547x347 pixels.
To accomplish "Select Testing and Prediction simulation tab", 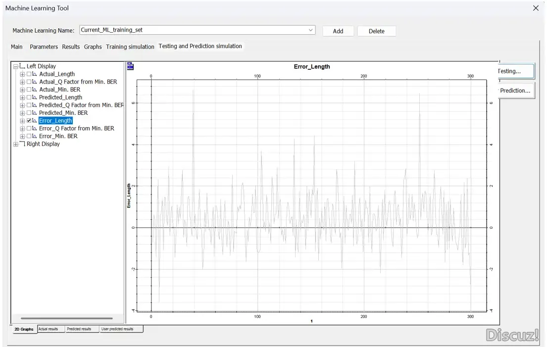I will (200, 46).
